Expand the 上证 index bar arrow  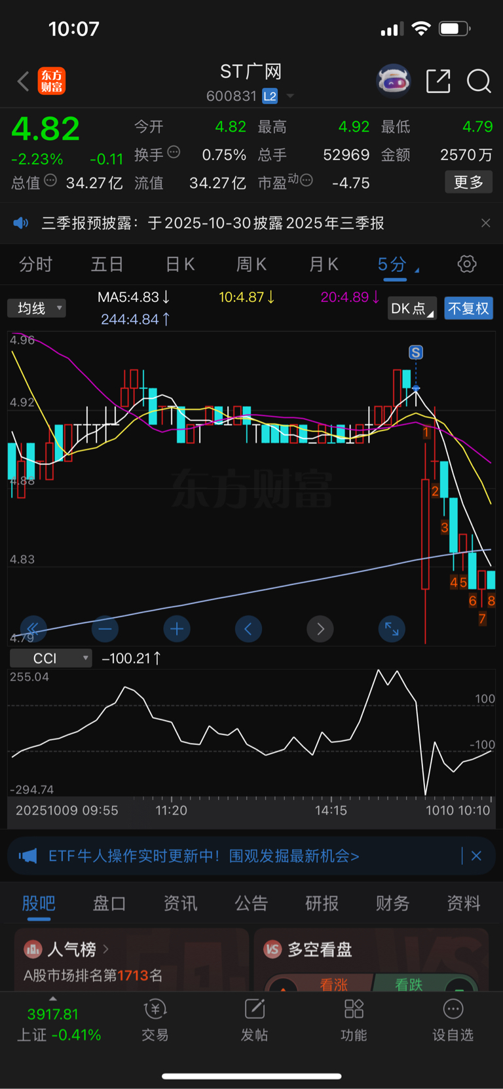(53, 999)
